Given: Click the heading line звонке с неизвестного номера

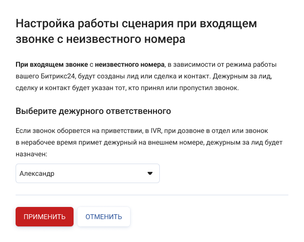Looking at the screenshot, I should point(100,39).
